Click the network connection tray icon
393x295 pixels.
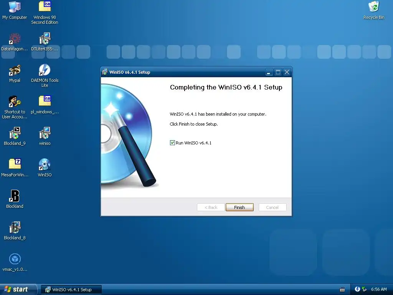pos(364,289)
